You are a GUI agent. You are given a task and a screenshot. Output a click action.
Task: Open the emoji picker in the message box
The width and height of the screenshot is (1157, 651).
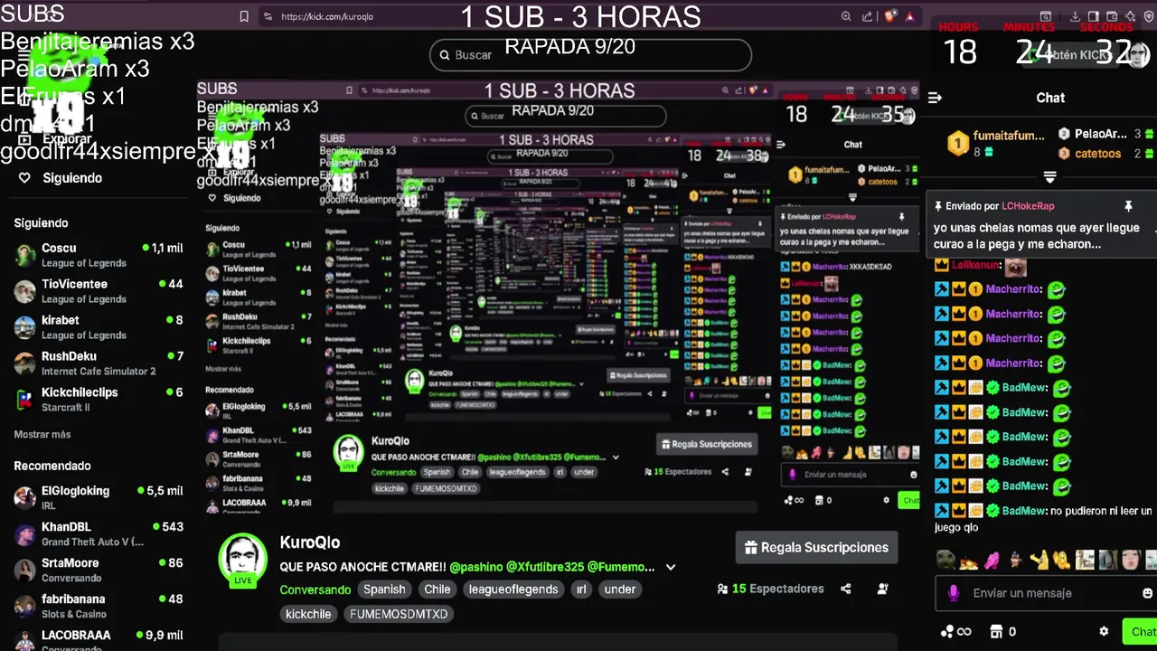click(x=1148, y=593)
